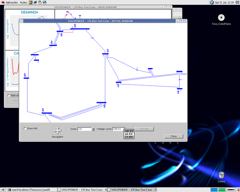Click the help icon beside the clock

pyautogui.click(x=212, y=2)
